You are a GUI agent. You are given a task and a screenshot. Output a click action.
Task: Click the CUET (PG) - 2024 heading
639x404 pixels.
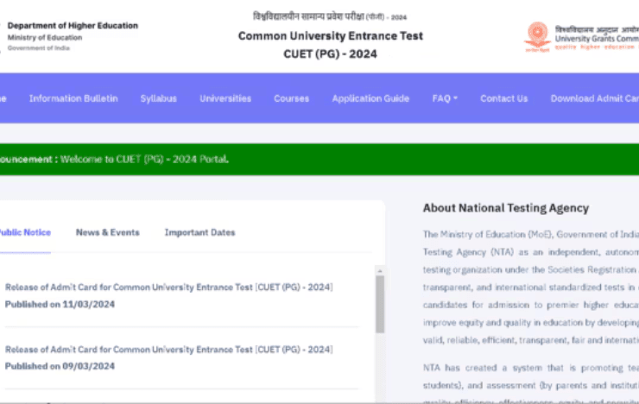pyautogui.click(x=330, y=54)
